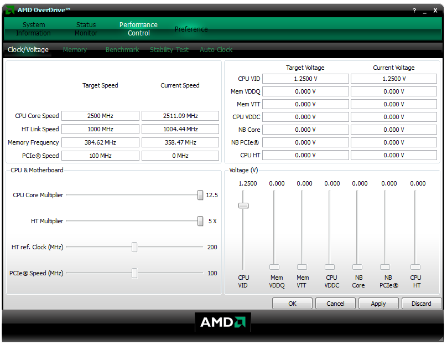Click the Memory Frequency current field 358.47 MHz
Screen dimensions: 447x344
[x=180, y=142]
